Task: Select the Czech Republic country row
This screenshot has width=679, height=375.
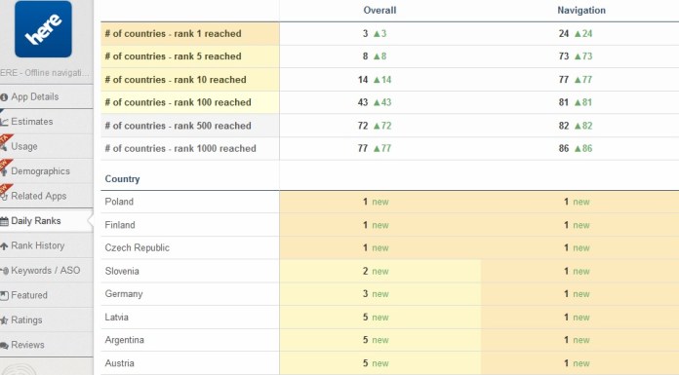Action: [x=389, y=247]
